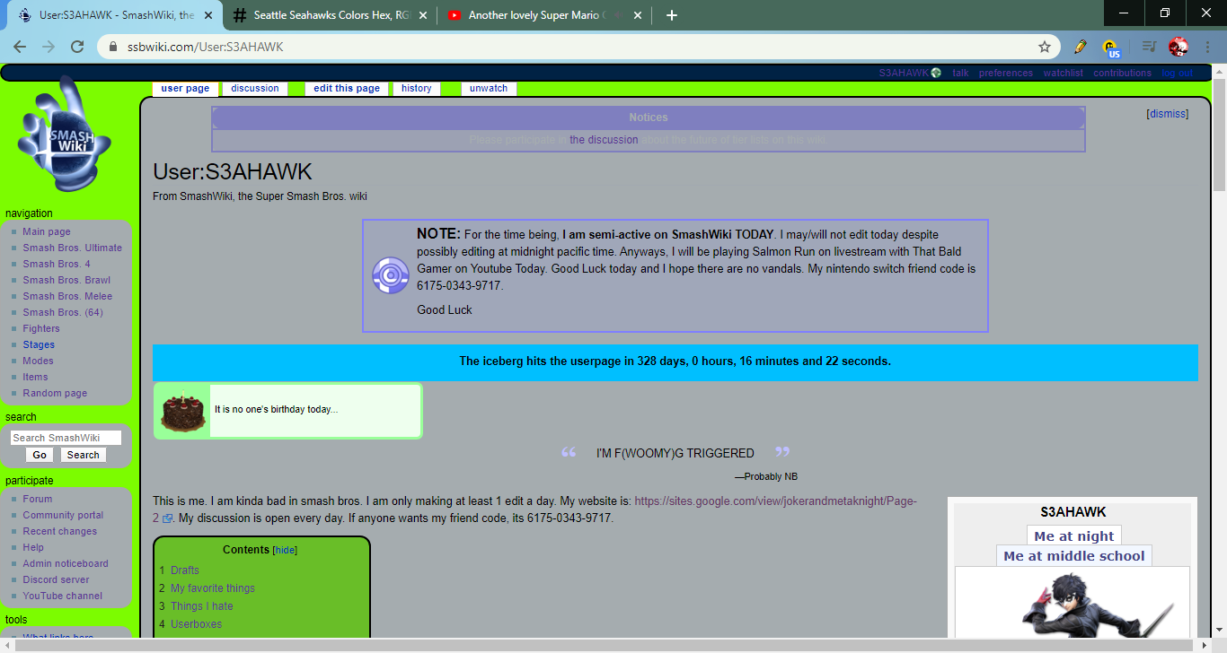Open the edit this page tab
1227x653 pixels.
coord(347,88)
